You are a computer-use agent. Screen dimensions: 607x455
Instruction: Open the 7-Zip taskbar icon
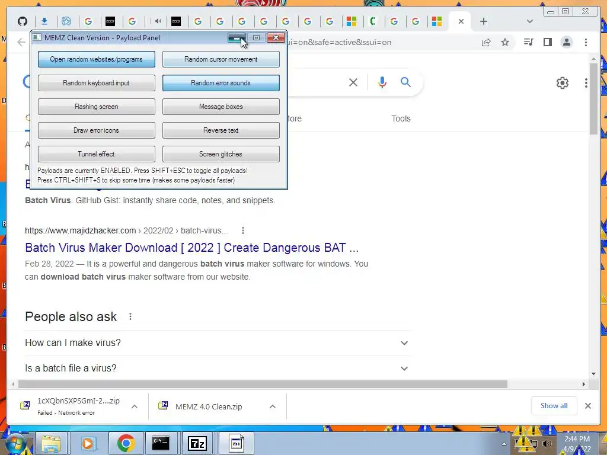197,443
